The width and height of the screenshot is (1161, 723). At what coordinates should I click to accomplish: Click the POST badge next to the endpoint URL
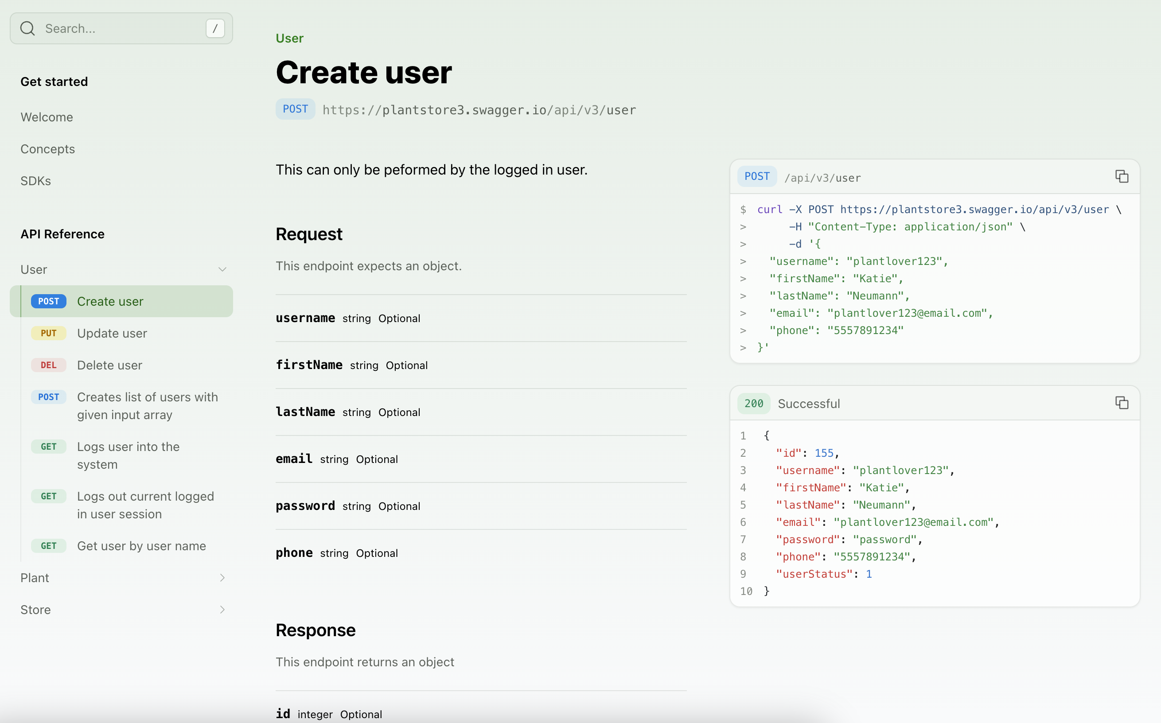tap(295, 109)
